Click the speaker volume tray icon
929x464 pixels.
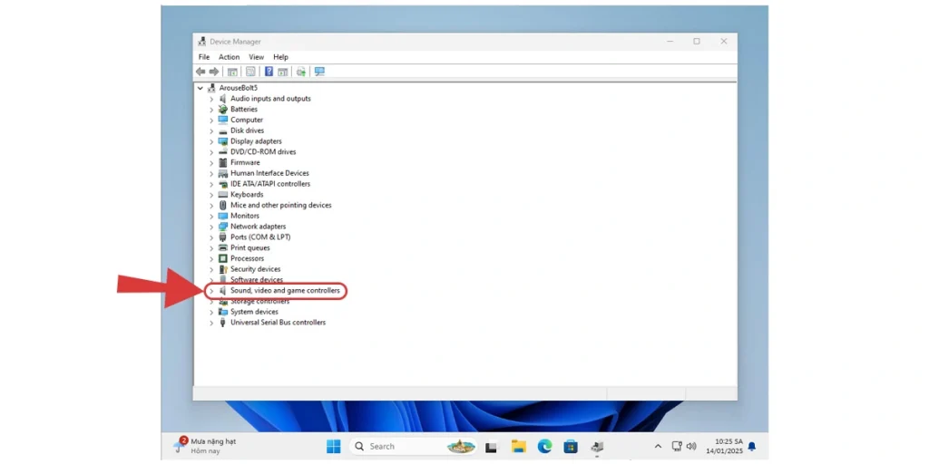pyautogui.click(x=691, y=446)
